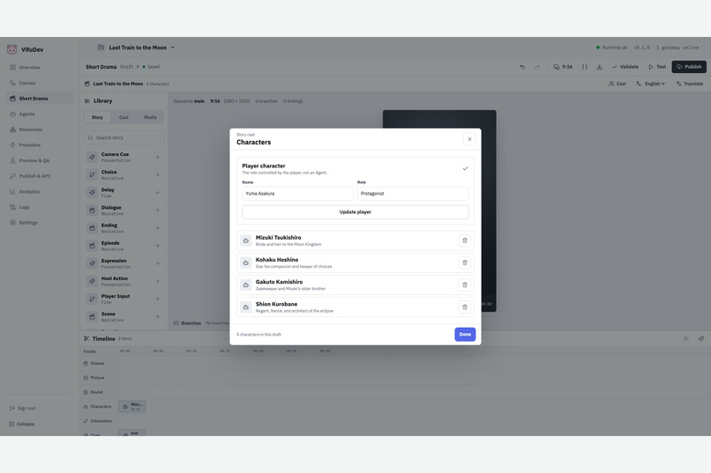
Task: Open the Last Train to the Moon project dropdown
Action: click(x=136, y=48)
